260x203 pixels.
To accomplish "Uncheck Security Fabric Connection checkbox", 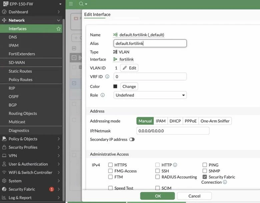I will [x=205, y=177].
